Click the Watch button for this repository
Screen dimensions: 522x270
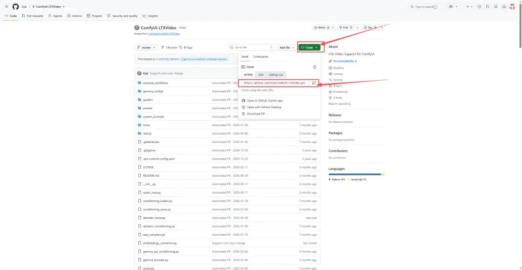click(321, 28)
